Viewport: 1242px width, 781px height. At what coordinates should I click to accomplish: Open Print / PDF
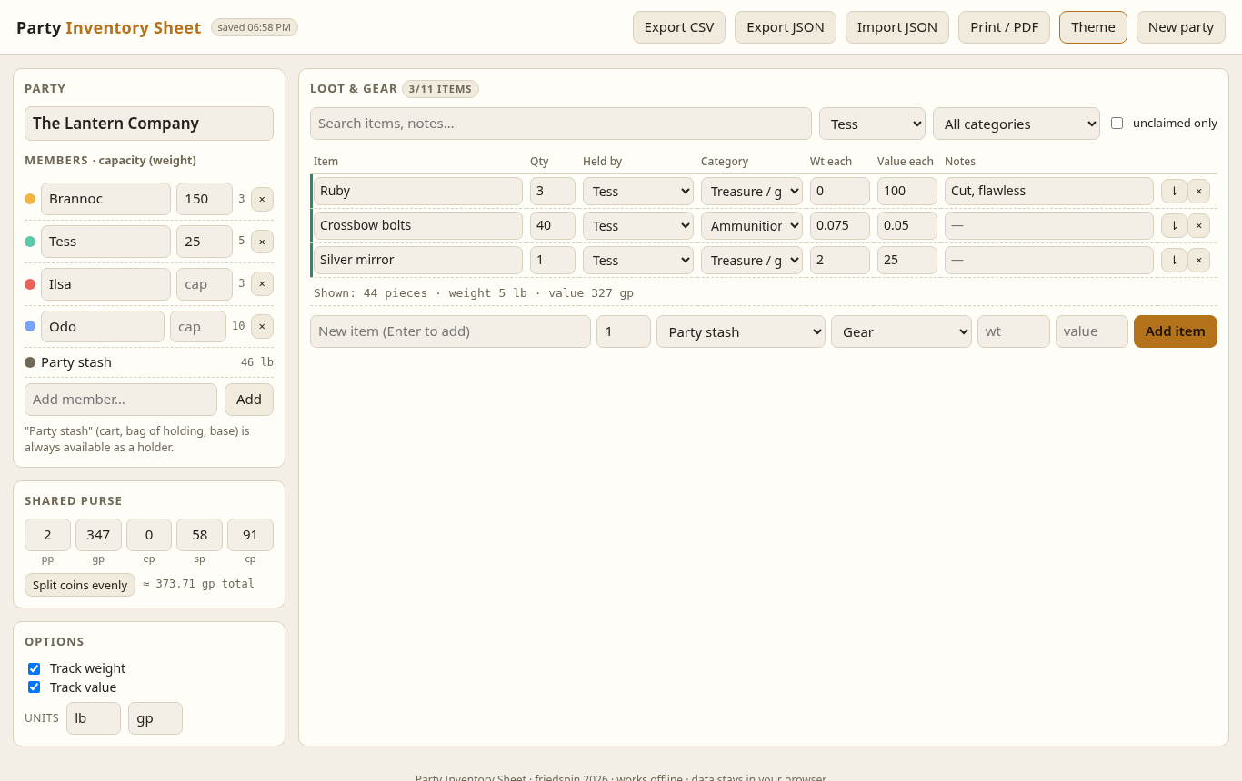[x=1005, y=27]
